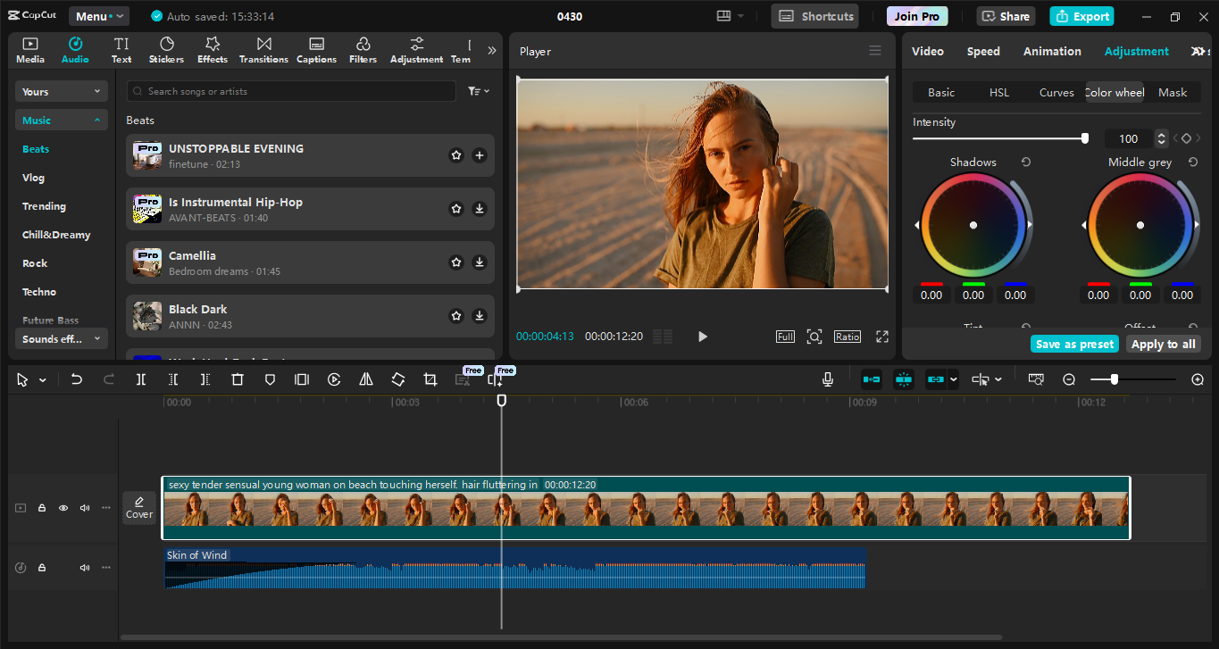Delete the selected clip with trash icon
Image resolution: width=1219 pixels, height=649 pixels.
[237, 379]
